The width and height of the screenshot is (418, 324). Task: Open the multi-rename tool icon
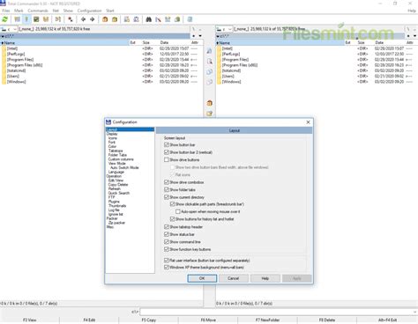tap(158, 19)
